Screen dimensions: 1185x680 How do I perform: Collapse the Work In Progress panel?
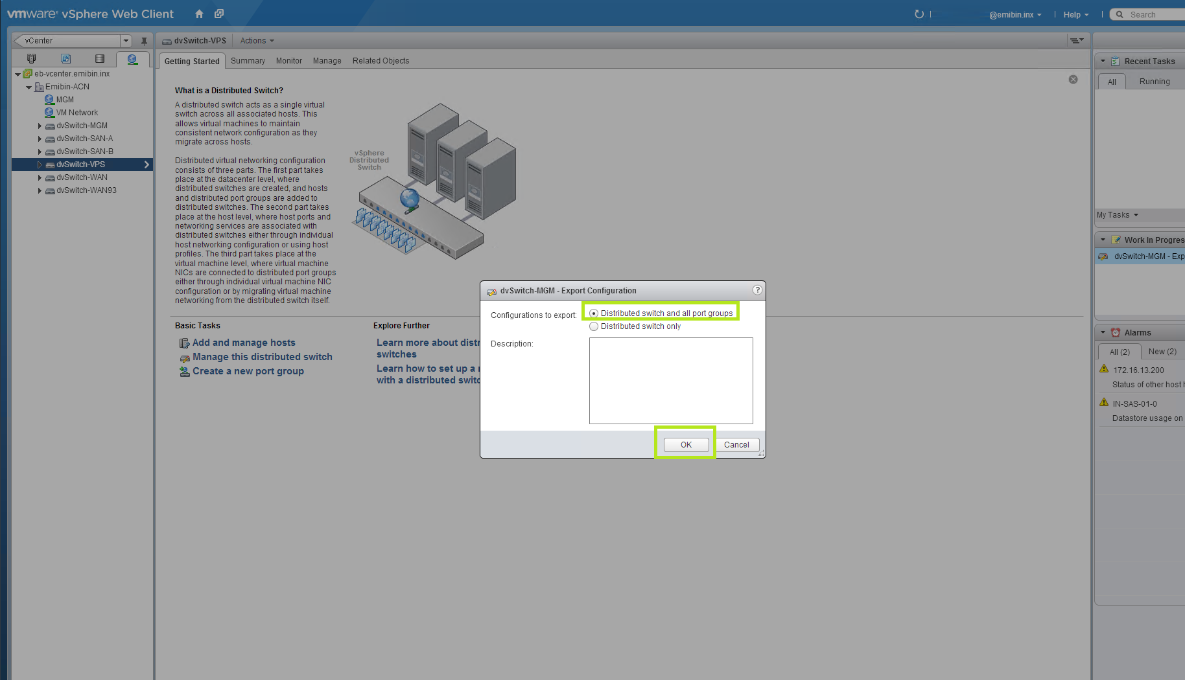click(1103, 240)
